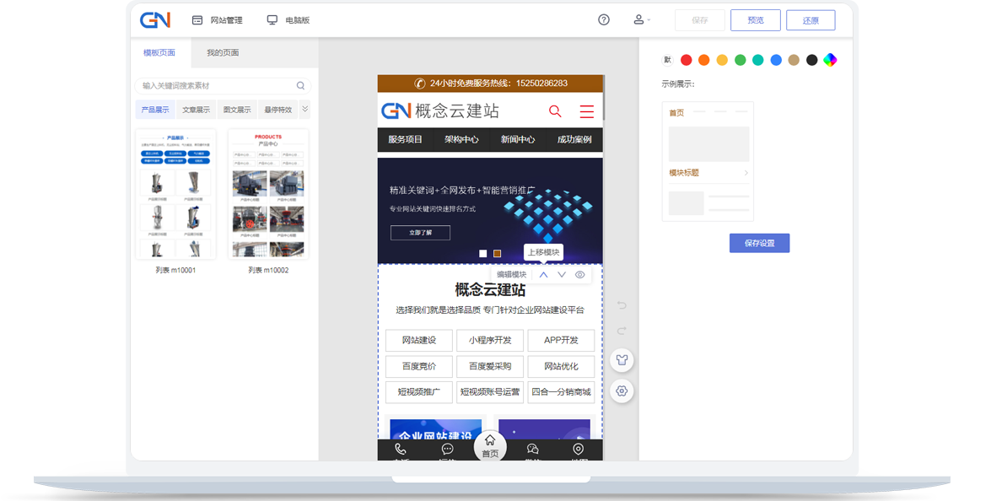The height and width of the screenshot is (501, 991).
Task: Select the 文章展示 category tab
Action: tap(197, 110)
